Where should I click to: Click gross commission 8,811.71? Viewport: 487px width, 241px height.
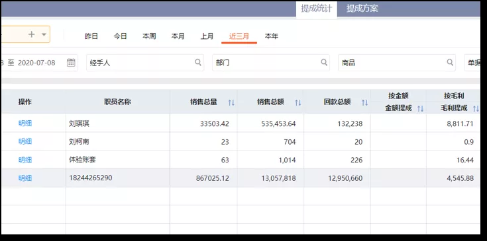[460, 123]
